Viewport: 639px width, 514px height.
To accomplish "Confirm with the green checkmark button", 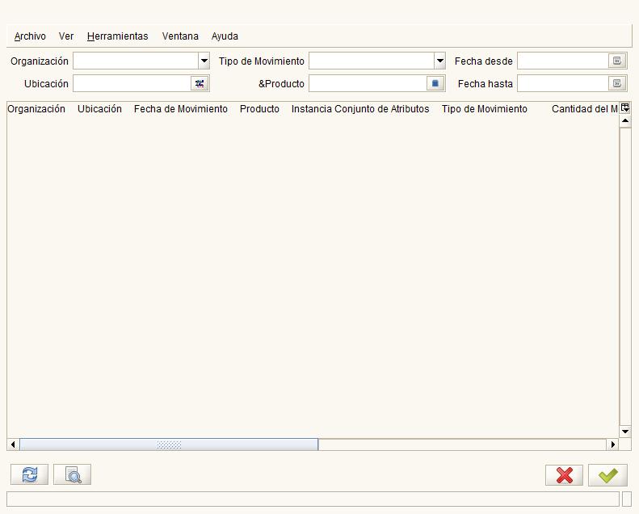I will 607,475.
